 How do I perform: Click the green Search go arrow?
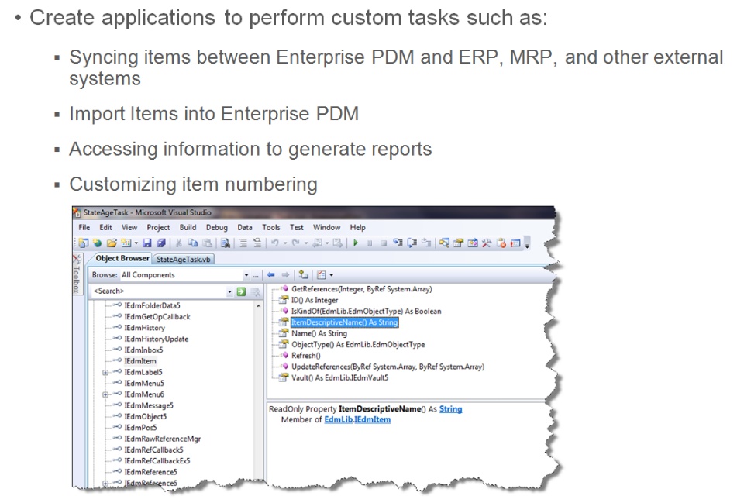(x=242, y=291)
